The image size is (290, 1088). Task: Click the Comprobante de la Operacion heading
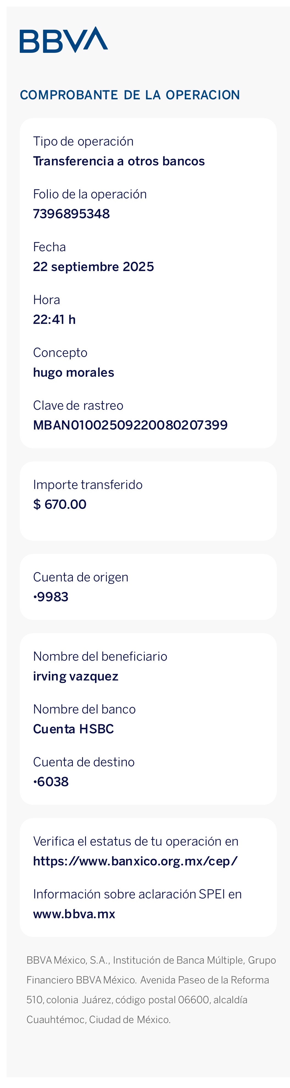(130, 95)
